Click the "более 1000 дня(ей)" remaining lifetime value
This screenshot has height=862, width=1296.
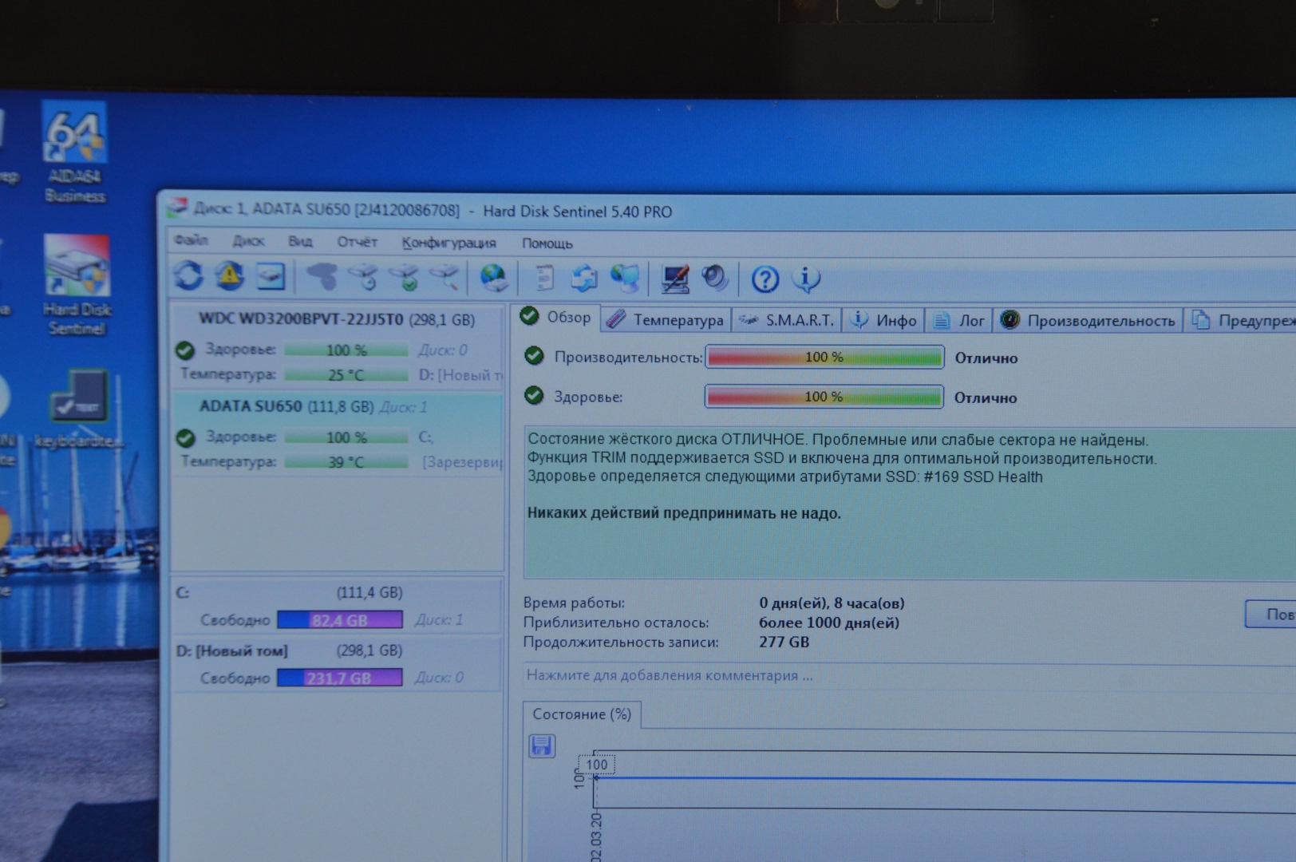pos(828,623)
